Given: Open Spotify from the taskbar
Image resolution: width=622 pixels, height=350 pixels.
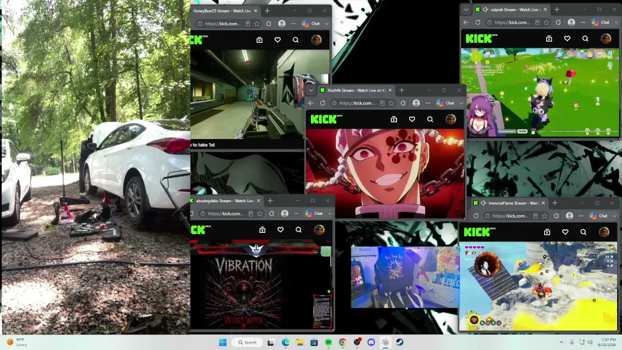Looking at the screenshot, I should click(328, 342).
